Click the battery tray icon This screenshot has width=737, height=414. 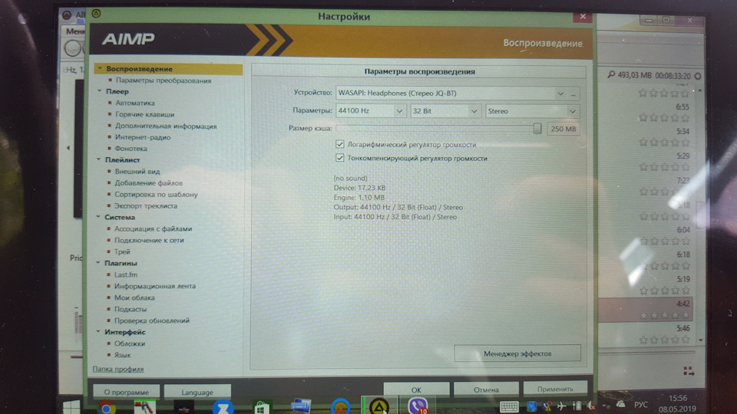pyautogui.click(x=577, y=406)
